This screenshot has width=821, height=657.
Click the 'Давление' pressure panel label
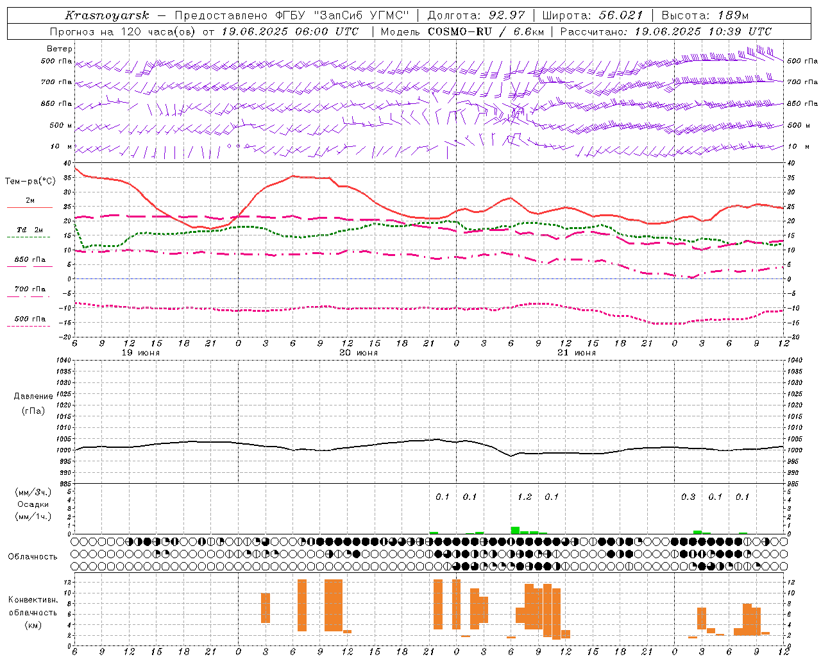pyautogui.click(x=33, y=397)
